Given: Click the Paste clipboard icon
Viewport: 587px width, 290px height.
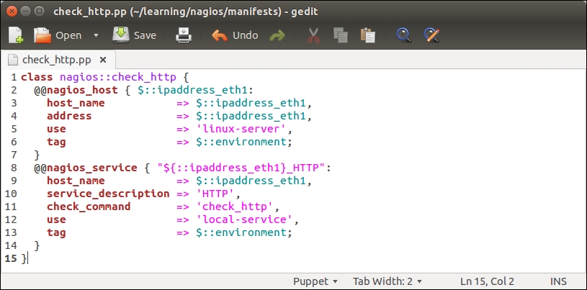Looking at the screenshot, I should pos(367,35).
